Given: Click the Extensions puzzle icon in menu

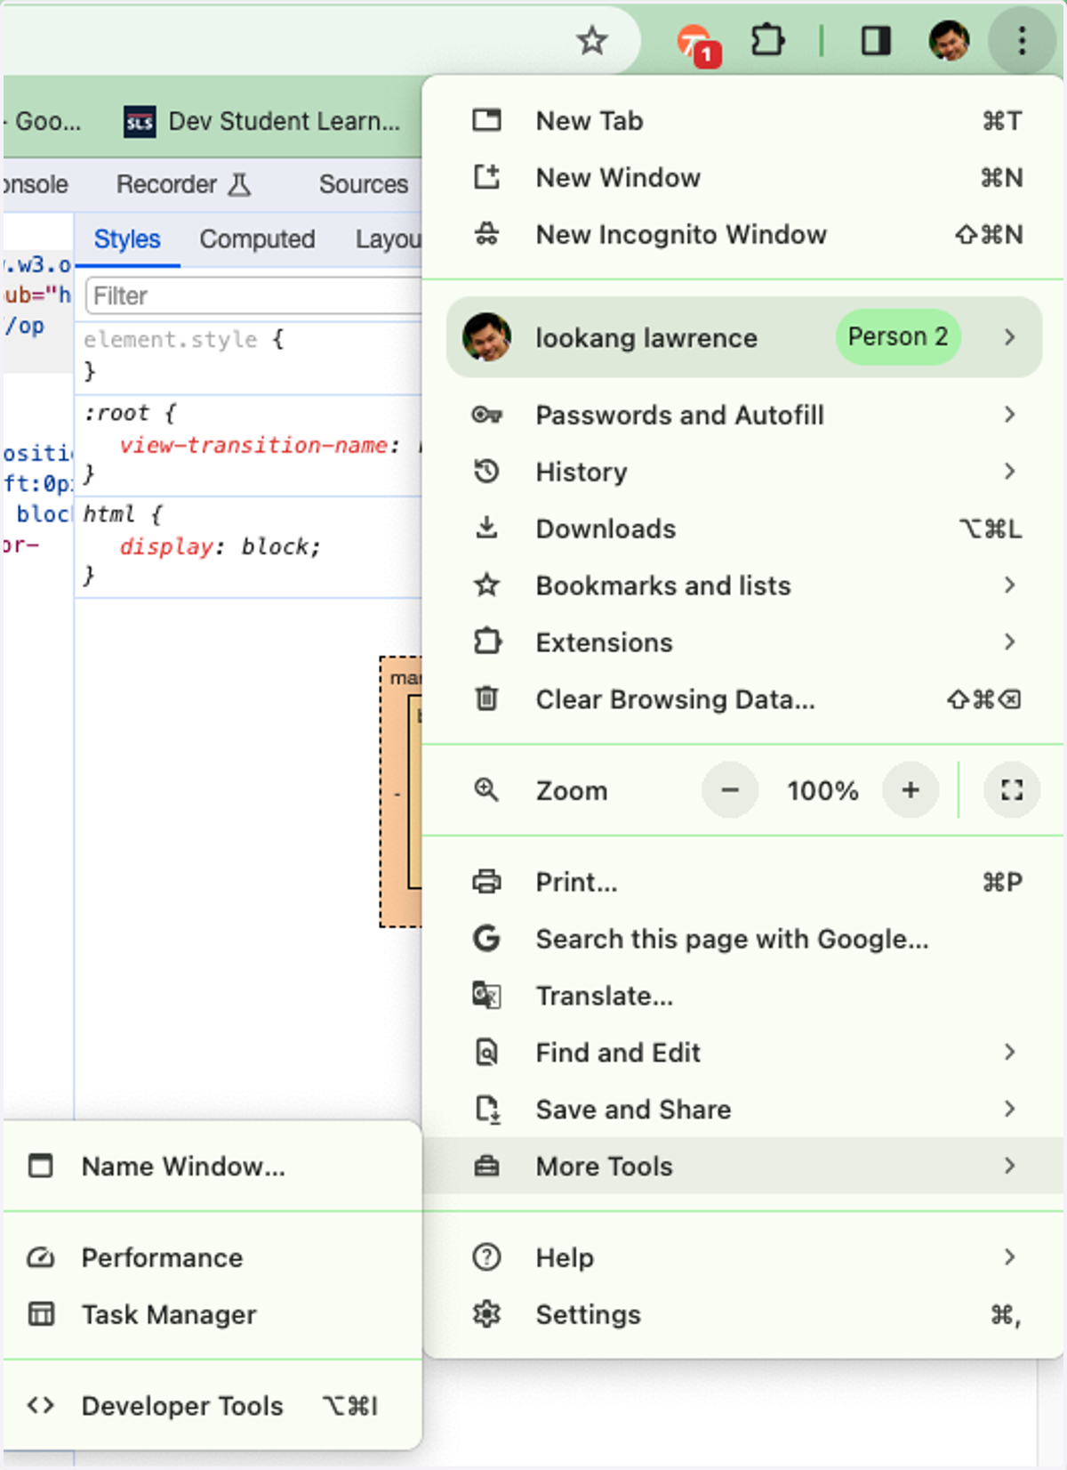Looking at the screenshot, I should (x=486, y=642).
